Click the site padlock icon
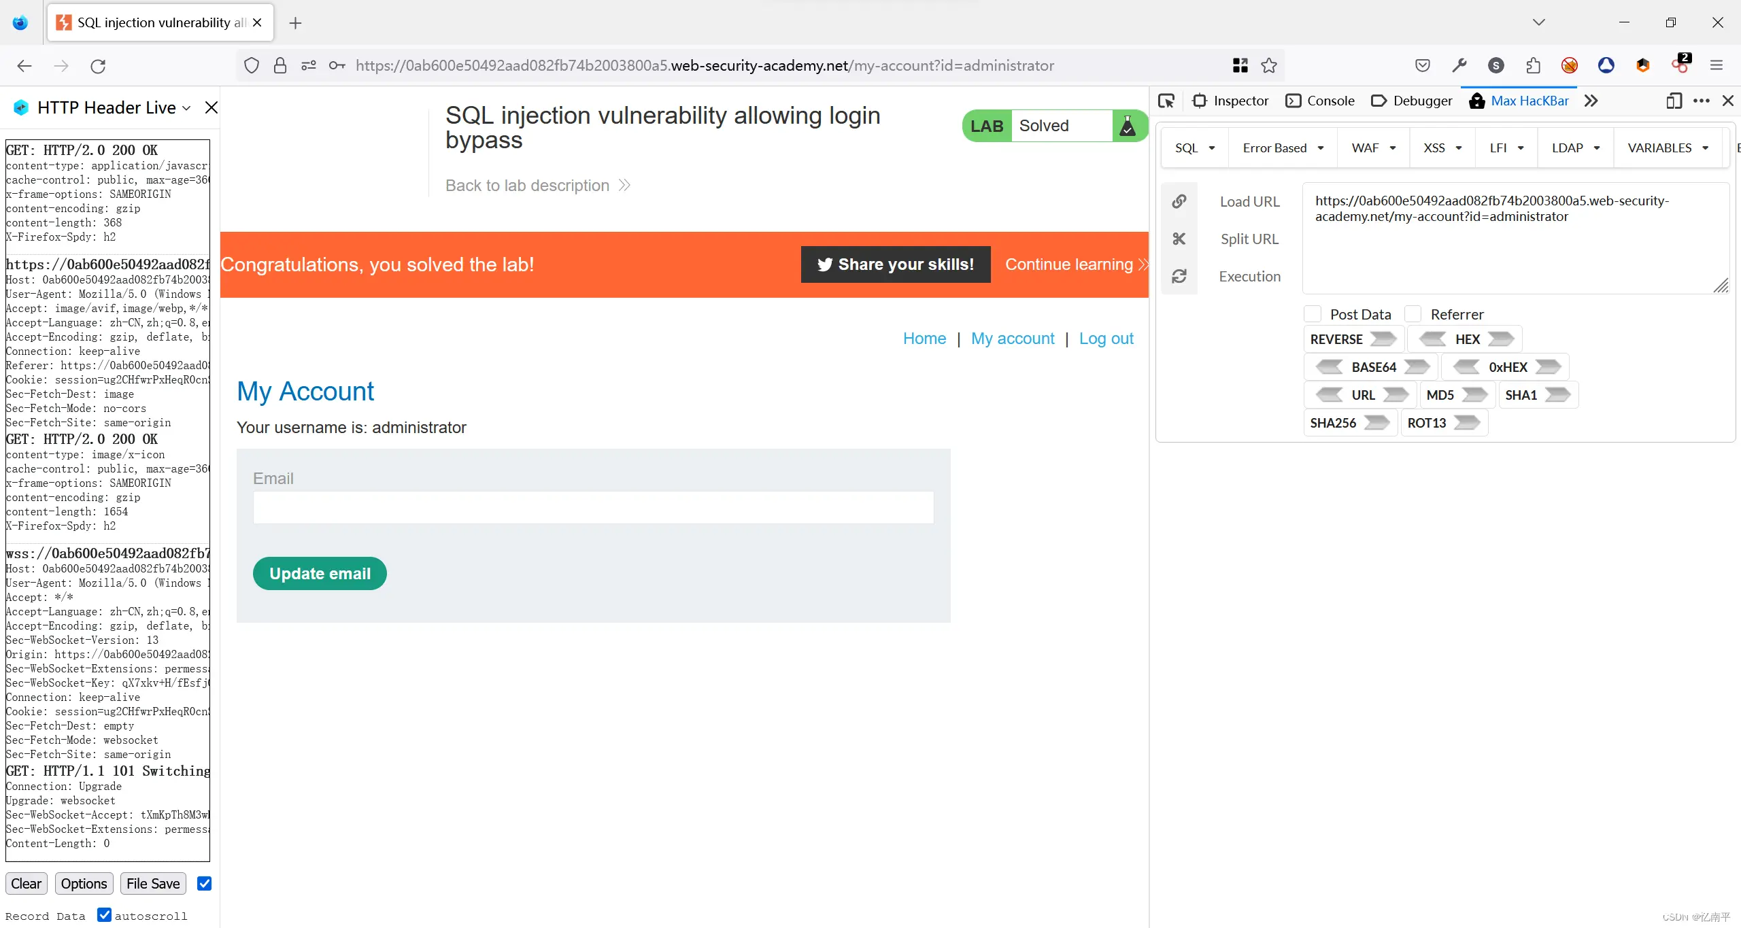 click(280, 65)
